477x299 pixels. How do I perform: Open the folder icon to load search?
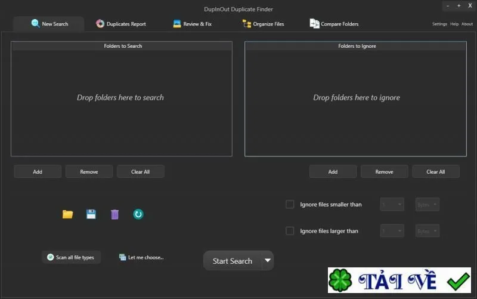point(67,214)
